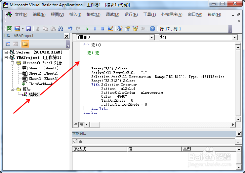
Task: Open the (通用) object dropdown
Action: (x=151, y=37)
